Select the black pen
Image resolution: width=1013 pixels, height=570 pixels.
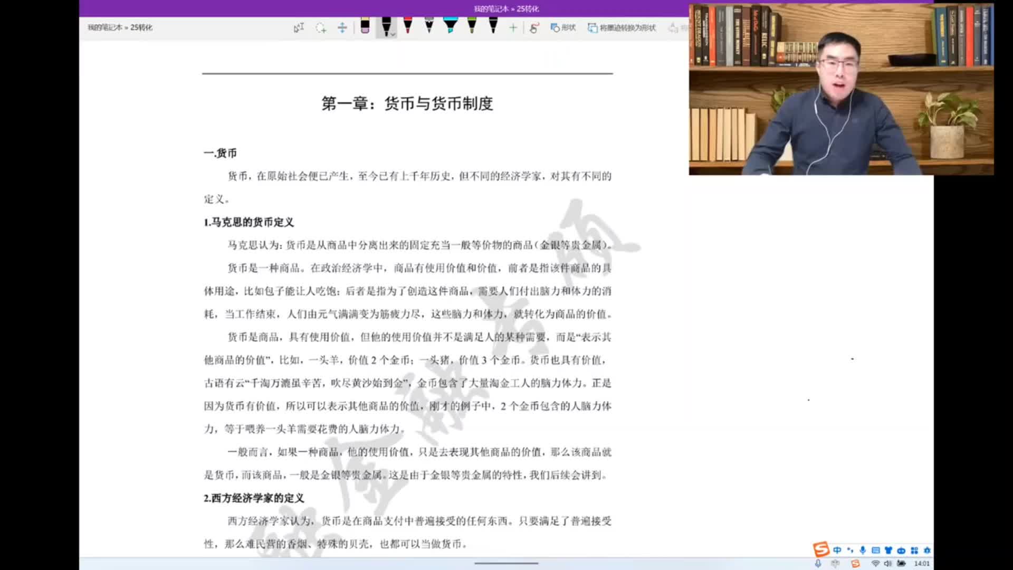coord(386,26)
